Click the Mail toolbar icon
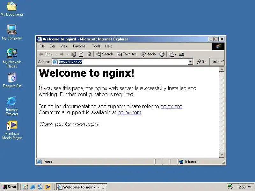 coord(171,54)
